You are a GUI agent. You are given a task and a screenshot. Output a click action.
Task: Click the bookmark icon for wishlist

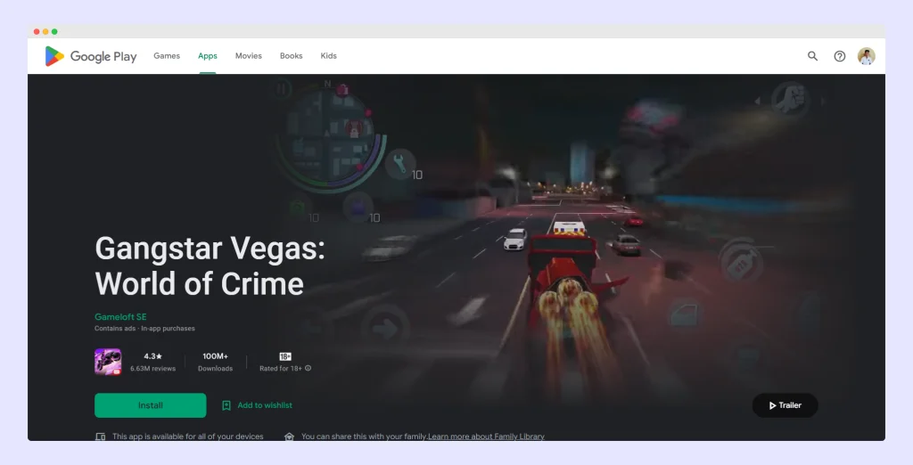[226, 405]
